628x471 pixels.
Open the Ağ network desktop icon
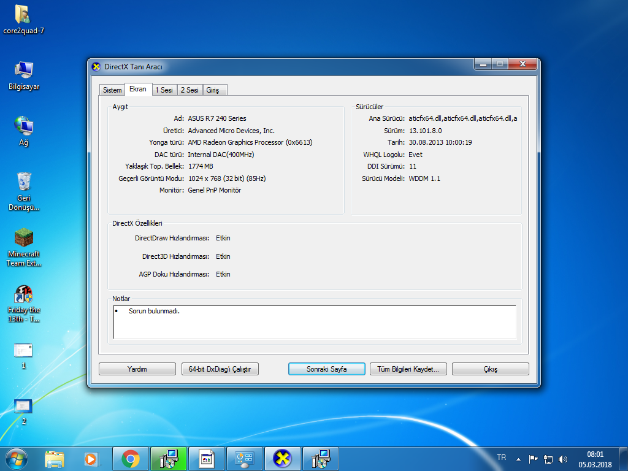tap(24, 131)
